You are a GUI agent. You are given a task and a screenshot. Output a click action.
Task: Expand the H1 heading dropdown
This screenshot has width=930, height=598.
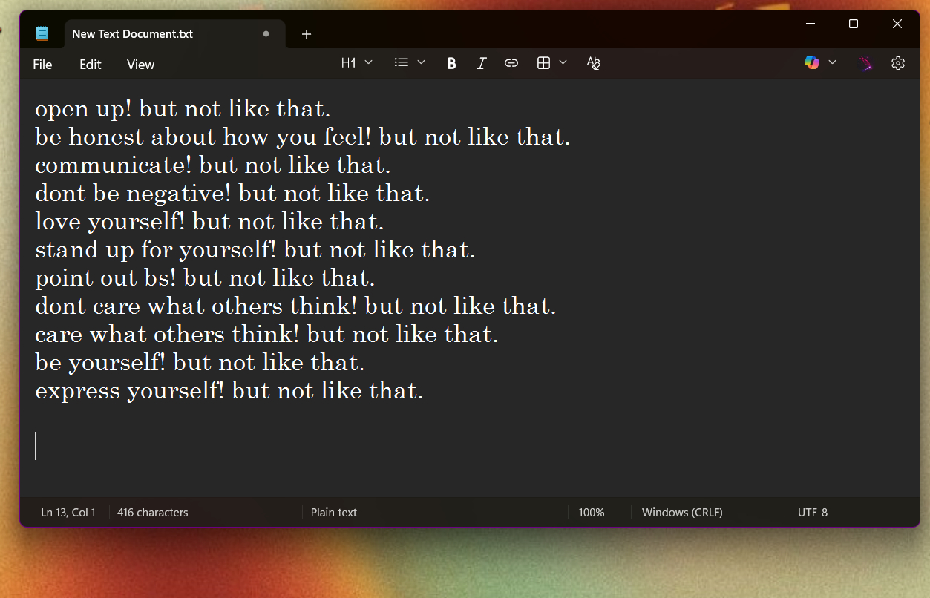(x=357, y=63)
